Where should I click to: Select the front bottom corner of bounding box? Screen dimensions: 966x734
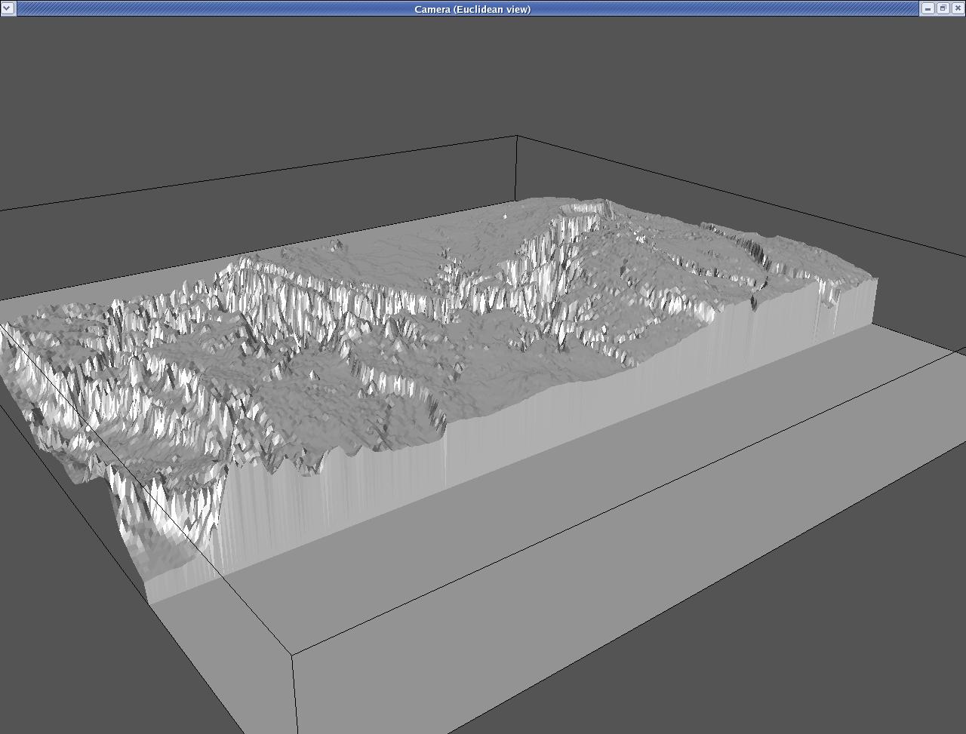tap(293, 655)
